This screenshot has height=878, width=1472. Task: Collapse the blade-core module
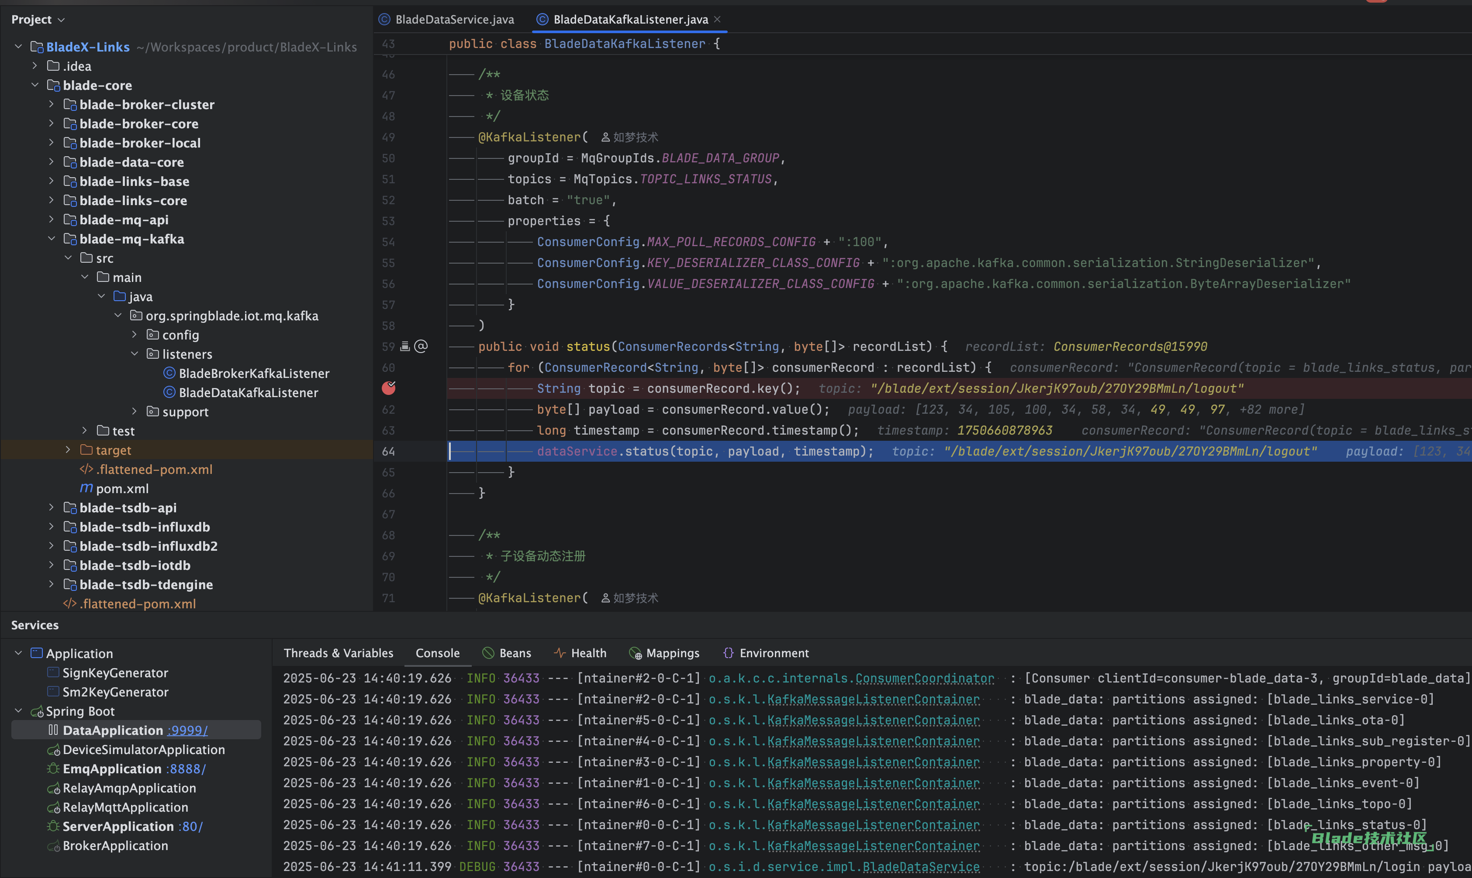click(x=35, y=85)
